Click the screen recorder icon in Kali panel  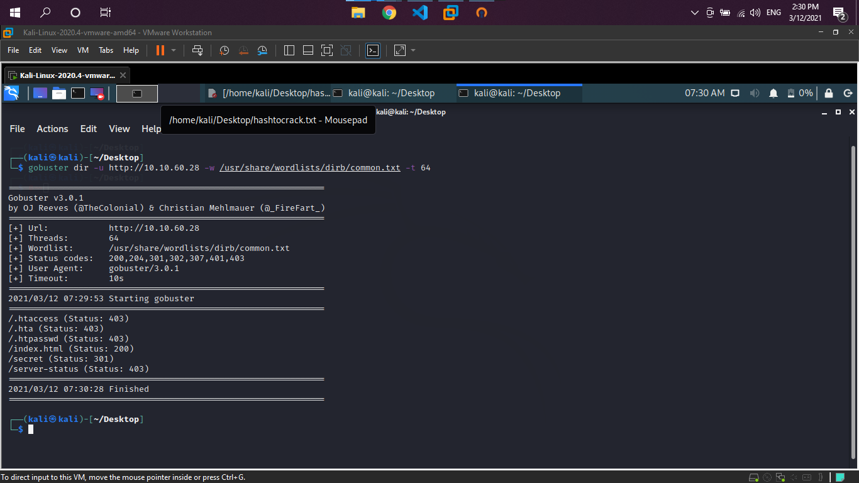tap(97, 93)
